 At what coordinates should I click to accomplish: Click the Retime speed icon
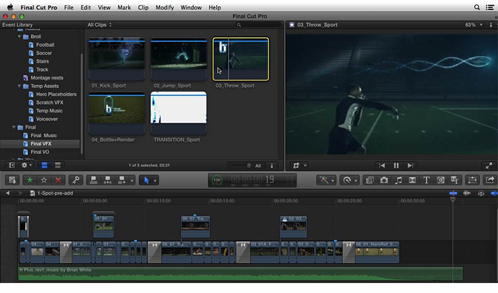[x=347, y=180]
